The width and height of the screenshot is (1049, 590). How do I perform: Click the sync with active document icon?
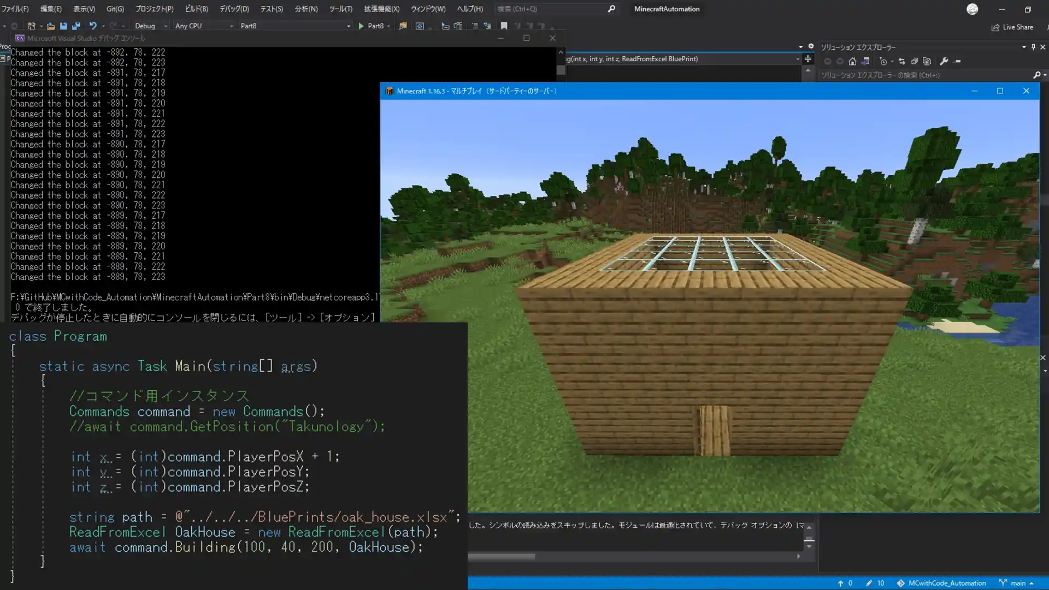pyautogui.click(x=901, y=62)
